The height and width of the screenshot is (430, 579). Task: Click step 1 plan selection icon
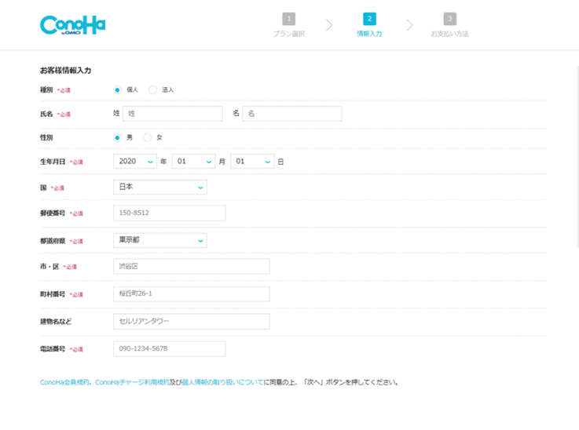coord(288,19)
